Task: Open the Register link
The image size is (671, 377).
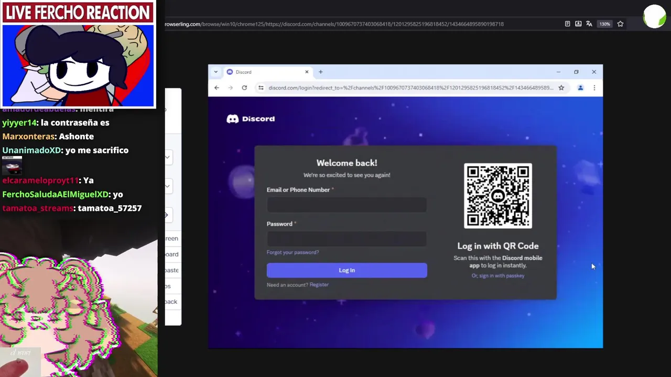Action: pyautogui.click(x=319, y=285)
